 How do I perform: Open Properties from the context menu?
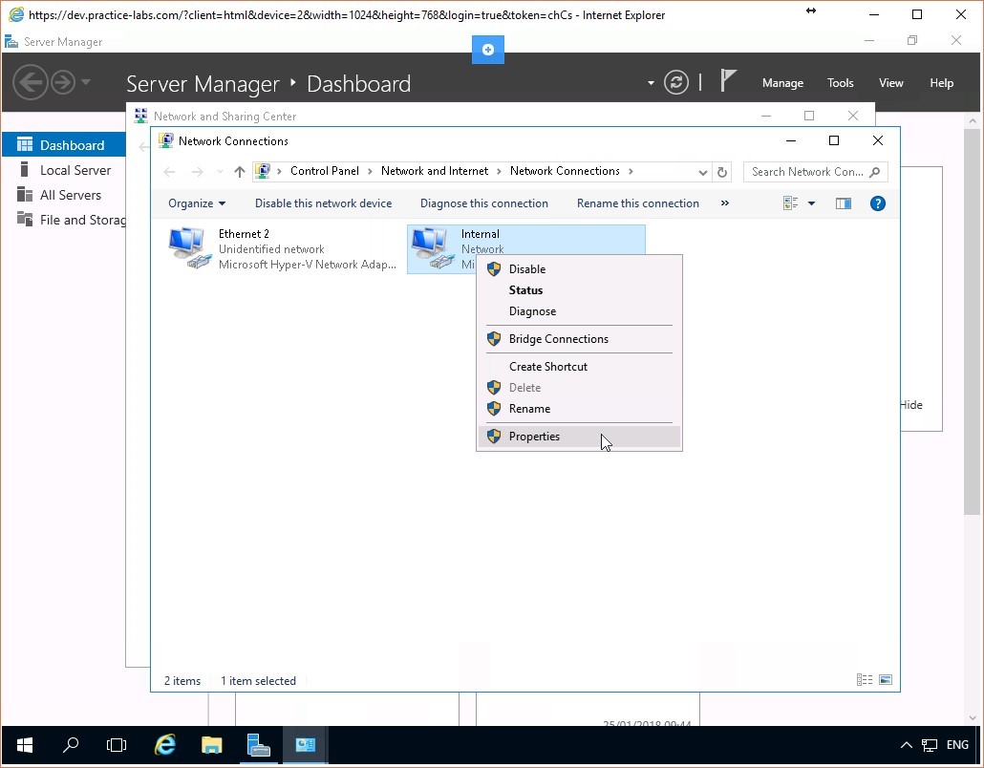[534, 436]
